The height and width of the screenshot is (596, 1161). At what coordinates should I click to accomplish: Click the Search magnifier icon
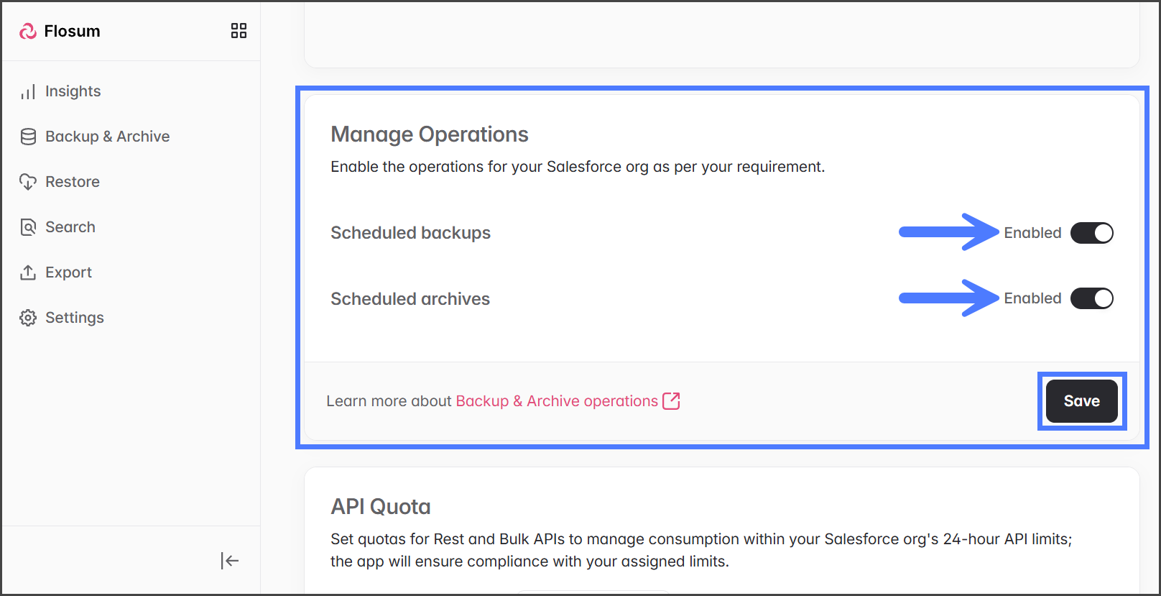pos(28,227)
